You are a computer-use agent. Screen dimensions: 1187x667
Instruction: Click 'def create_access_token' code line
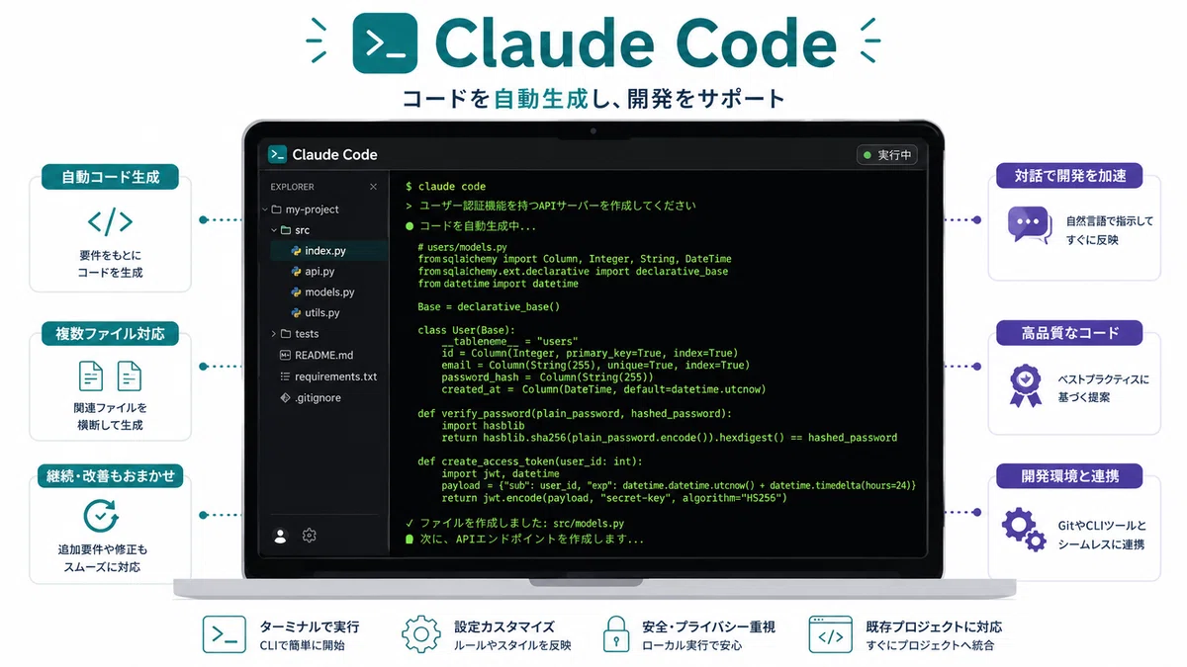[530, 461]
